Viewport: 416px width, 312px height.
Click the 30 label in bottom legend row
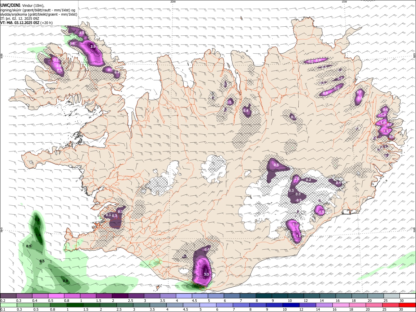point(402,310)
